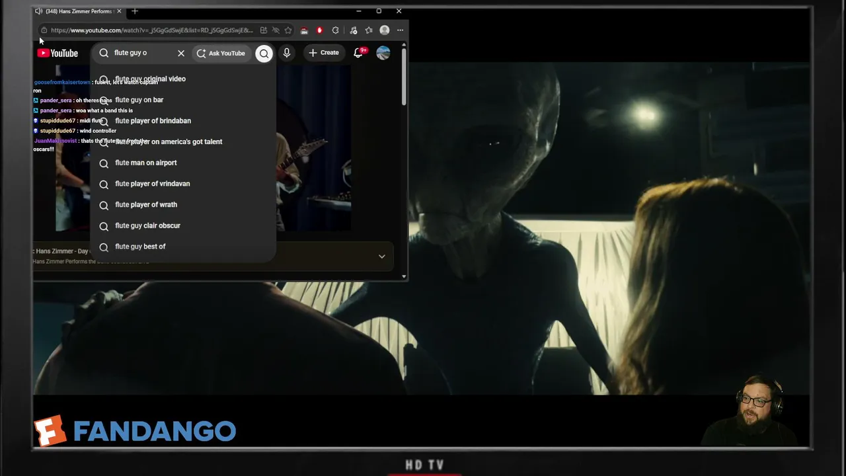Open the browser profile icon
The width and height of the screenshot is (846, 476).
[x=385, y=30]
